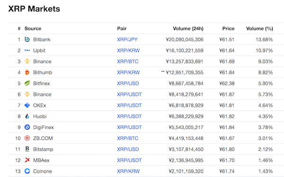The width and height of the screenshot is (284, 177).
Task: Select the Bitbank source name
Action: coord(42,39)
